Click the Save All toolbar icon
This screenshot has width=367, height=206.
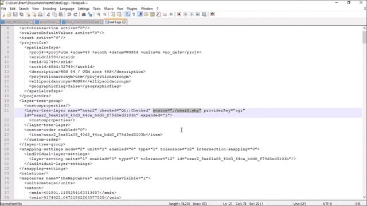(x=22, y=14)
